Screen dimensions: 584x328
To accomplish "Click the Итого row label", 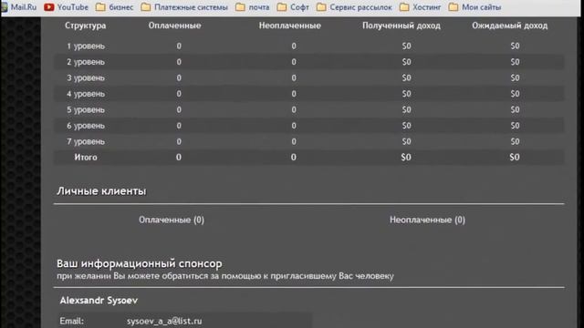I will tap(86, 158).
